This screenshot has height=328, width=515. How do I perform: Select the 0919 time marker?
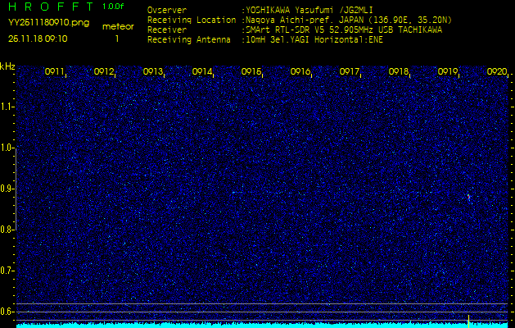448,72
